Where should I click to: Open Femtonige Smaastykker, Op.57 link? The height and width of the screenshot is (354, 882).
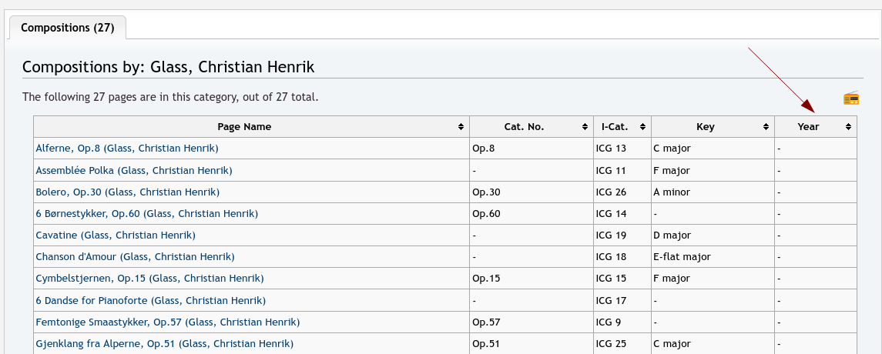167,322
